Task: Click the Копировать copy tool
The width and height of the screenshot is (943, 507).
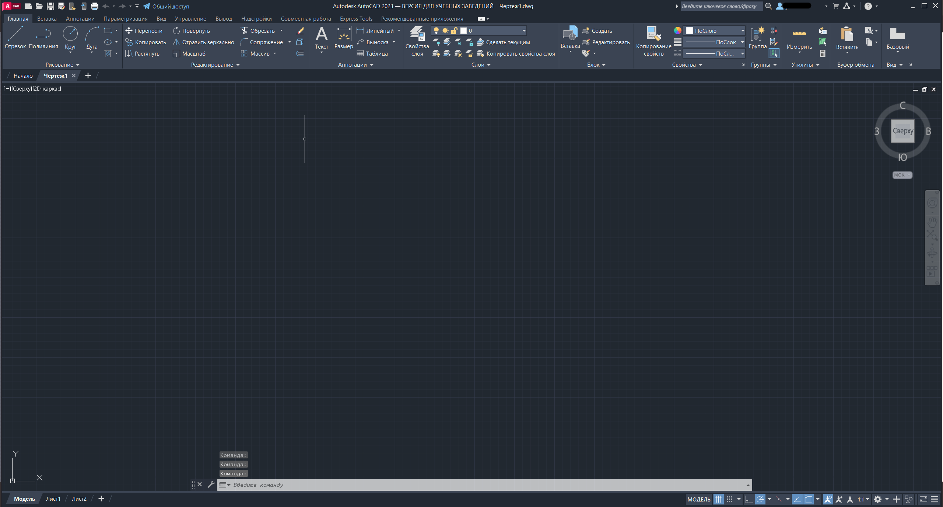Action: [146, 42]
